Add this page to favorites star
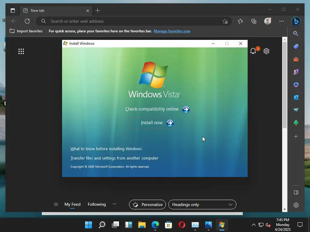 point(225,21)
